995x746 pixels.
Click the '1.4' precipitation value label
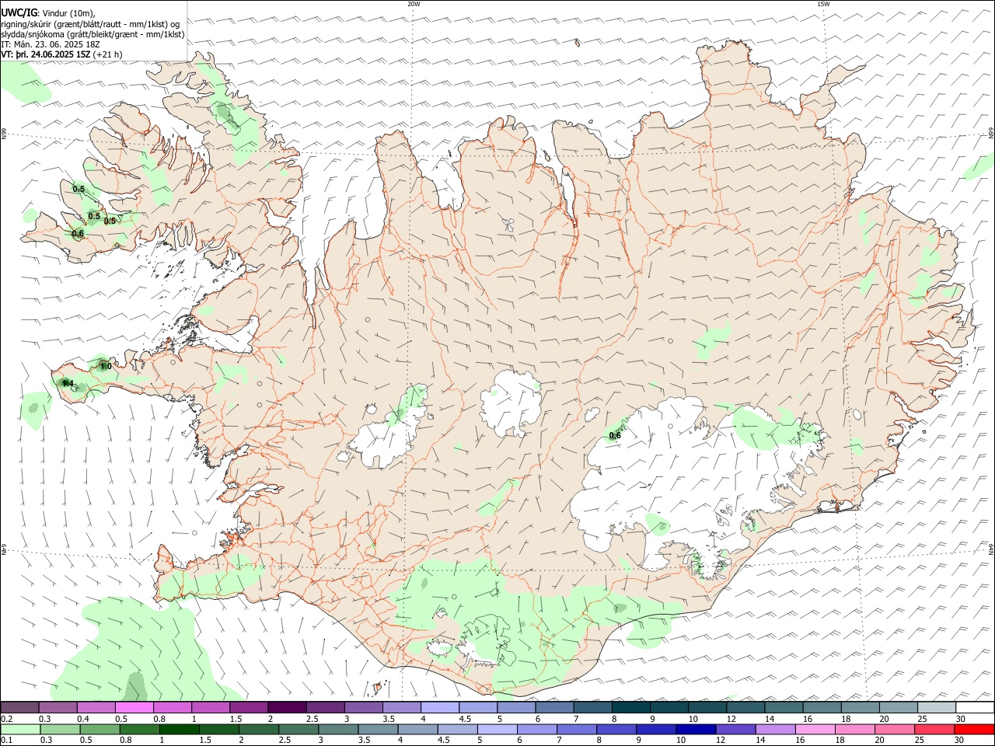pyautogui.click(x=67, y=383)
